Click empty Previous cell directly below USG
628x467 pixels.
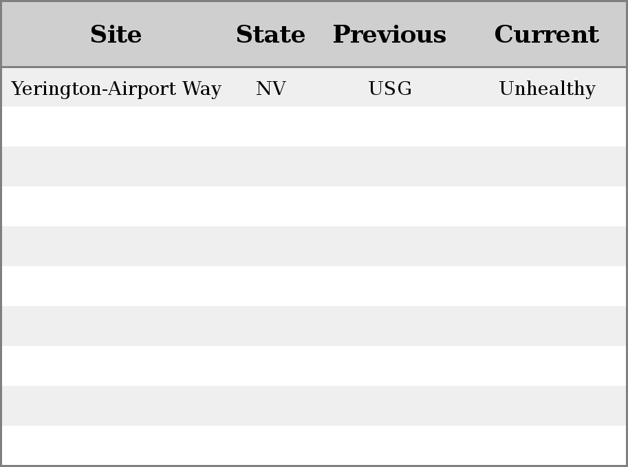pyautogui.click(x=390, y=127)
